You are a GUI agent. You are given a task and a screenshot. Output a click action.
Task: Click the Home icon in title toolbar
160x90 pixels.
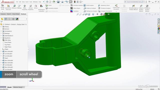47,2
